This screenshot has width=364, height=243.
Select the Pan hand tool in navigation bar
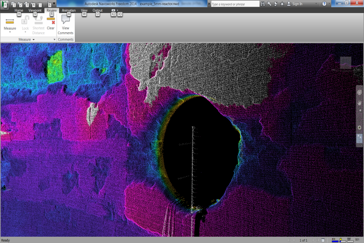360,103
